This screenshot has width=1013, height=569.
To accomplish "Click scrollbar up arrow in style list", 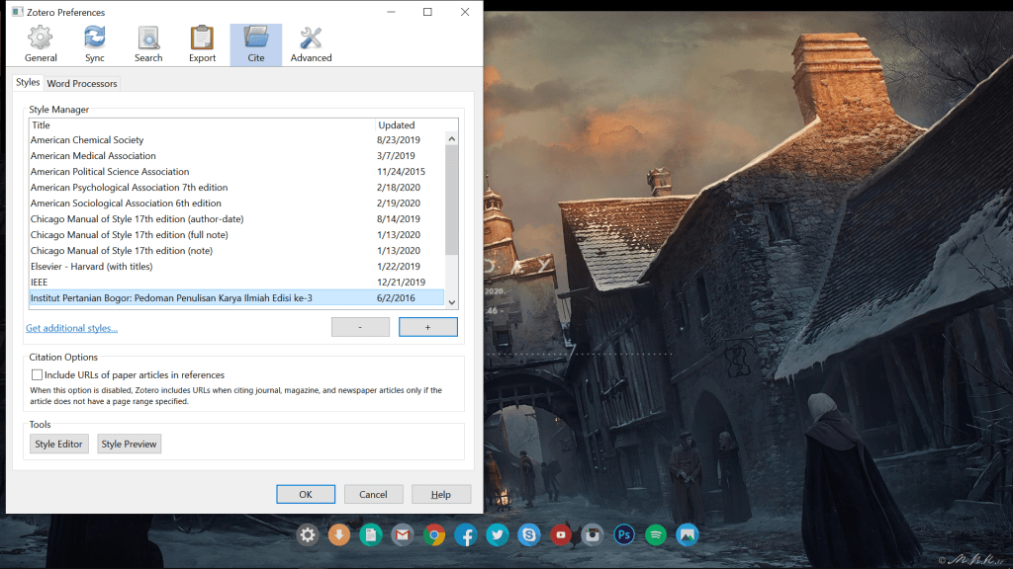I will [x=452, y=125].
